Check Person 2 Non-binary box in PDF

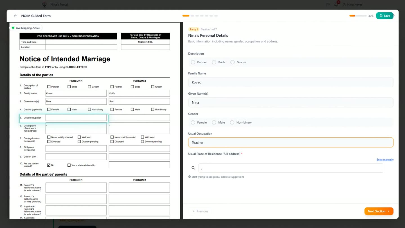pyautogui.click(x=153, y=109)
